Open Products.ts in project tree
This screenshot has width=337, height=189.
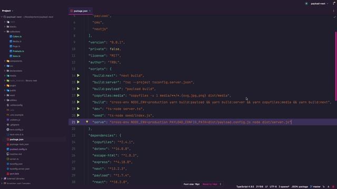click(18, 51)
